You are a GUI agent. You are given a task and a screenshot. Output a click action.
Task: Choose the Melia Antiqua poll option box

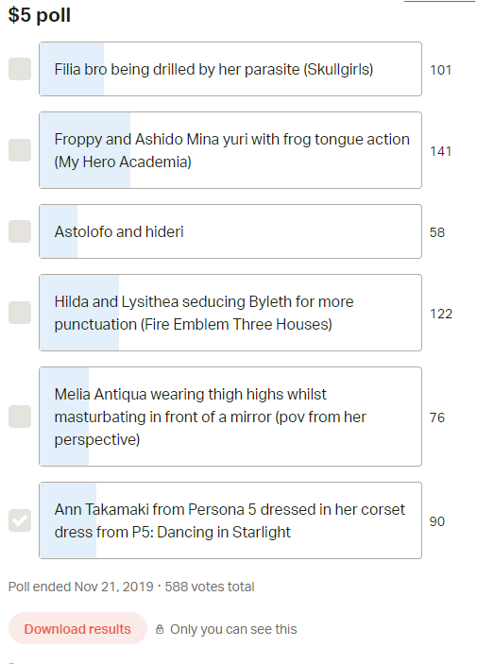pos(230,417)
